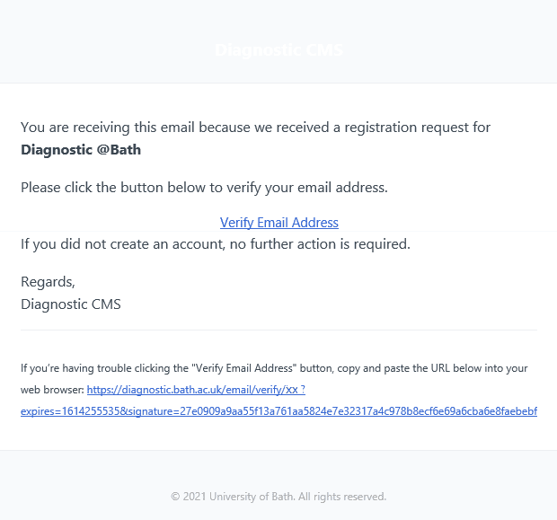Click the "web browser:" label before URL
Image resolution: width=557 pixels, height=520 pixels.
coord(52,390)
